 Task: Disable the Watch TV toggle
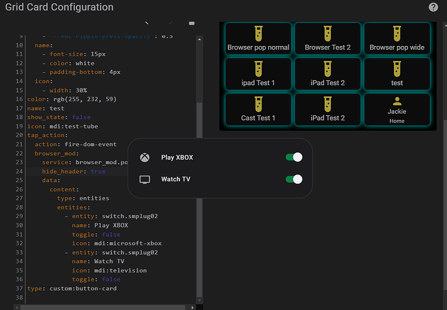pyautogui.click(x=293, y=179)
